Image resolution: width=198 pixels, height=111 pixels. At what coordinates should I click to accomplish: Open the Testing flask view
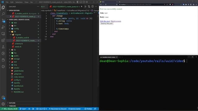pyautogui.click(x=3, y=47)
